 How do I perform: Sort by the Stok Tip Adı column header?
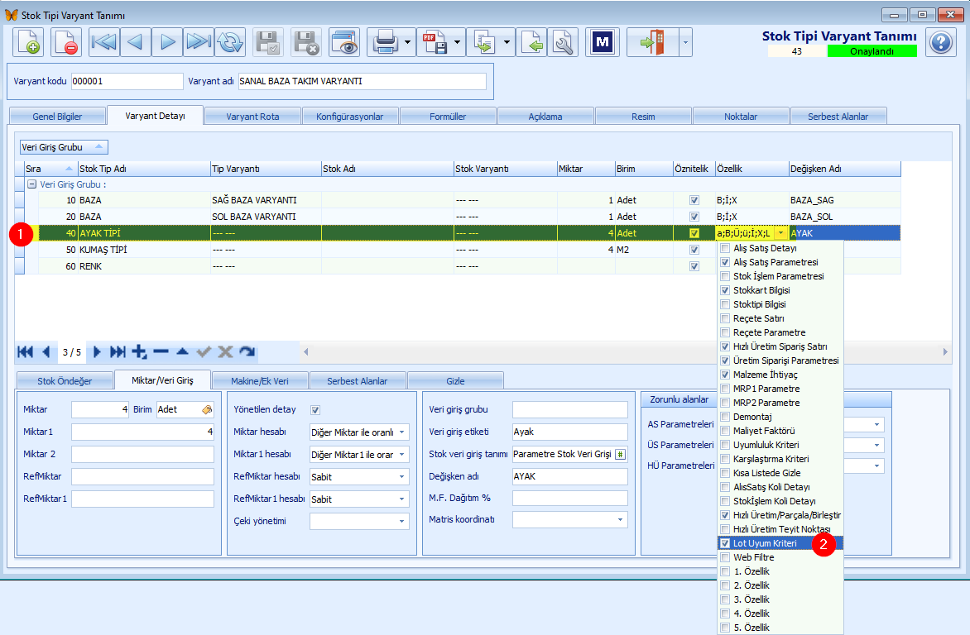tap(144, 169)
